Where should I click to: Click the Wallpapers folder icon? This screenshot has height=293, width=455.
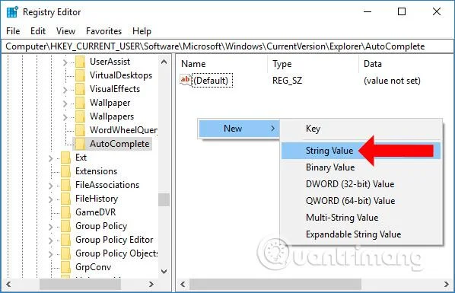(80, 116)
